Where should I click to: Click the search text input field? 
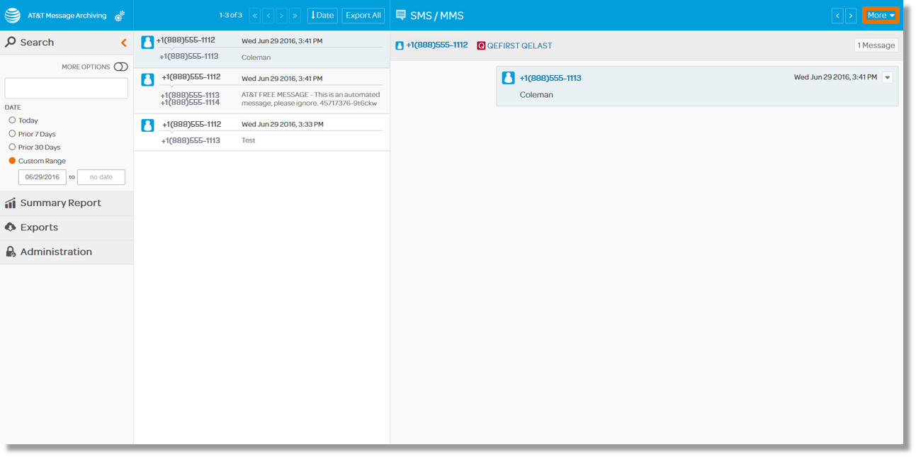66,89
